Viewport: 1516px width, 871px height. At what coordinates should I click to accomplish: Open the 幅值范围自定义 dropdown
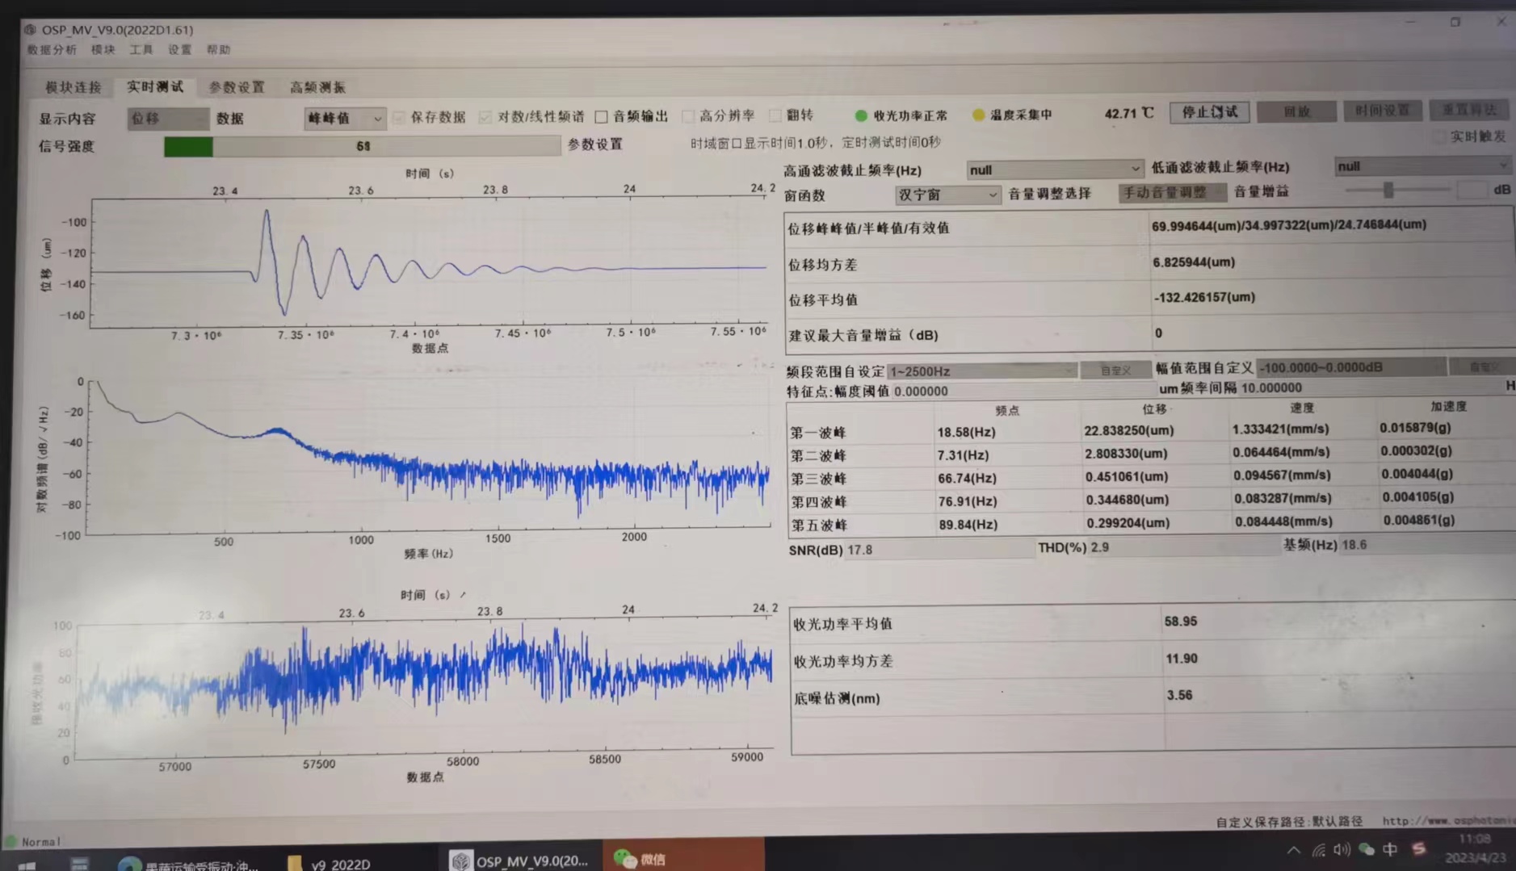(1350, 367)
